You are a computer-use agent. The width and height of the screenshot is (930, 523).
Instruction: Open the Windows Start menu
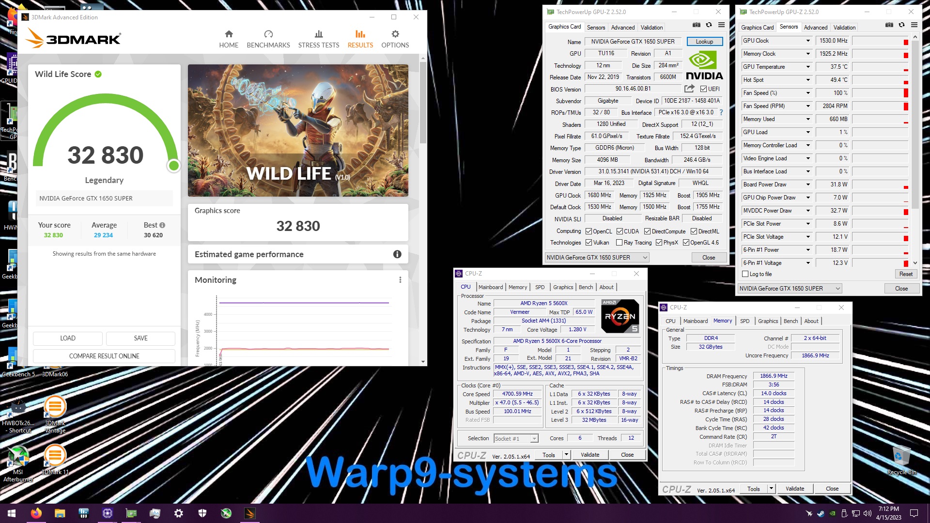(x=12, y=513)
